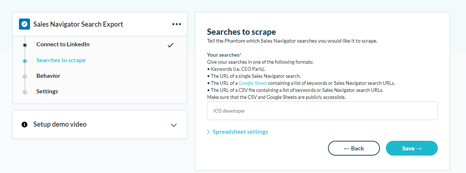Click the Save button
The image size is (466, 173).
point(412,148)
